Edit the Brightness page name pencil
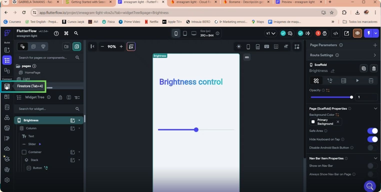The width and height of the screenshot is (381, 192). [x=332, y=71]
